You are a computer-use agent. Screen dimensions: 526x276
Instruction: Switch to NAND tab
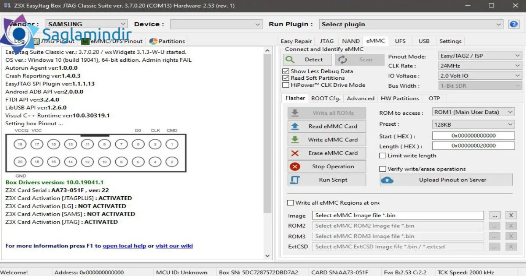351,41
